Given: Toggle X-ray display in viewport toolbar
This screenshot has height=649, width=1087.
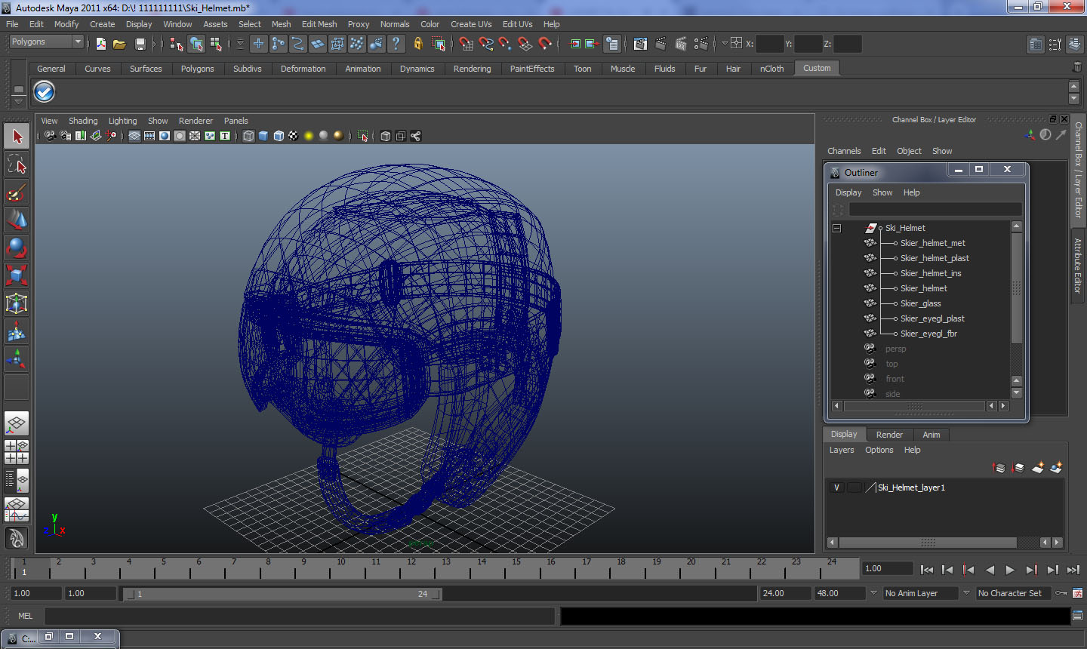Looking at the screenshot, I should [386, 136].
